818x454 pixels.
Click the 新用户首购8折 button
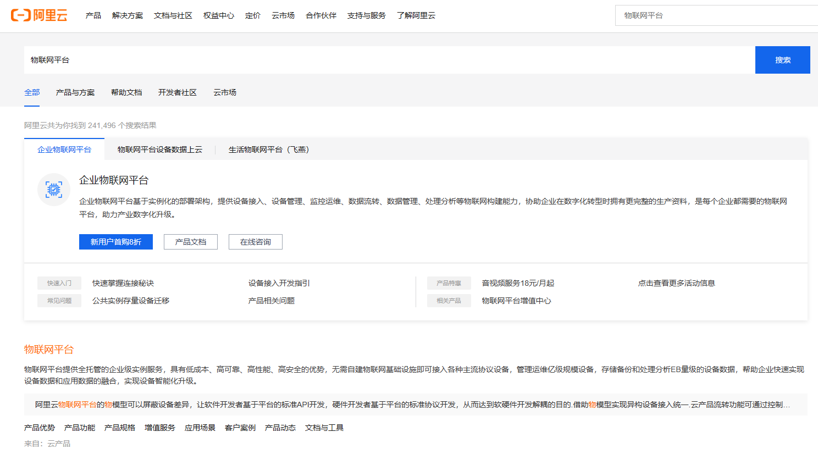click(x=116, y=242)
